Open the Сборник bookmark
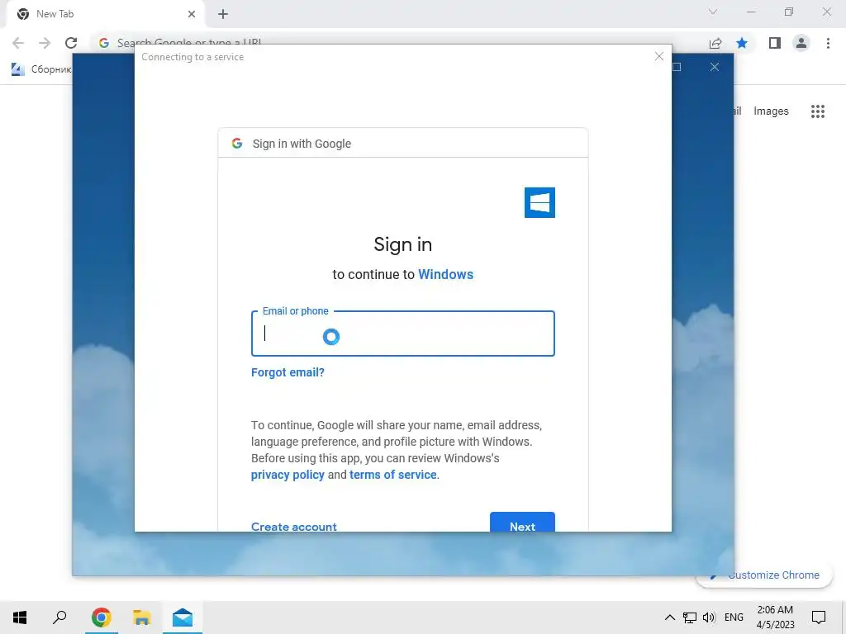 41,69
